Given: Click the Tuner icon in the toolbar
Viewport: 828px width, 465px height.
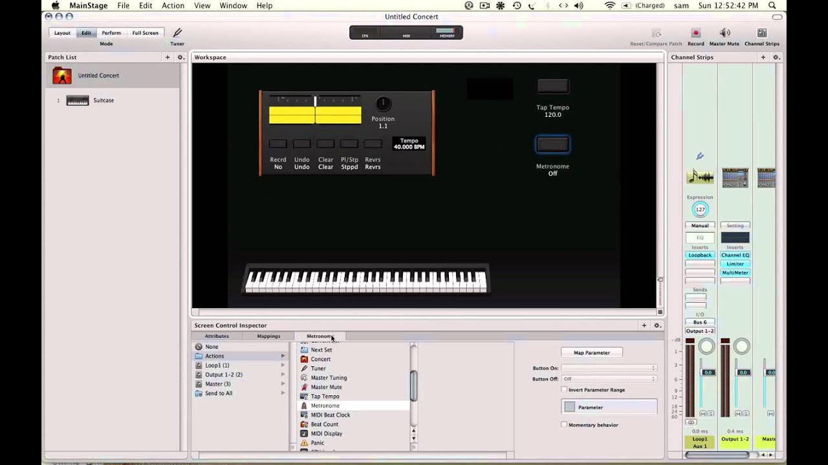Looking at the screenshot, I should (177, 33).
